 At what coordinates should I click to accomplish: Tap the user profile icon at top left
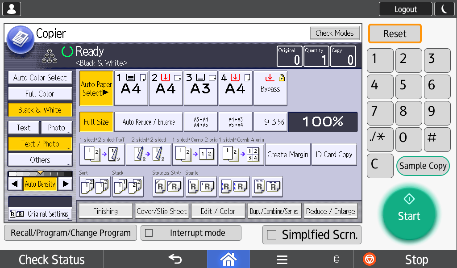[12, 9]
